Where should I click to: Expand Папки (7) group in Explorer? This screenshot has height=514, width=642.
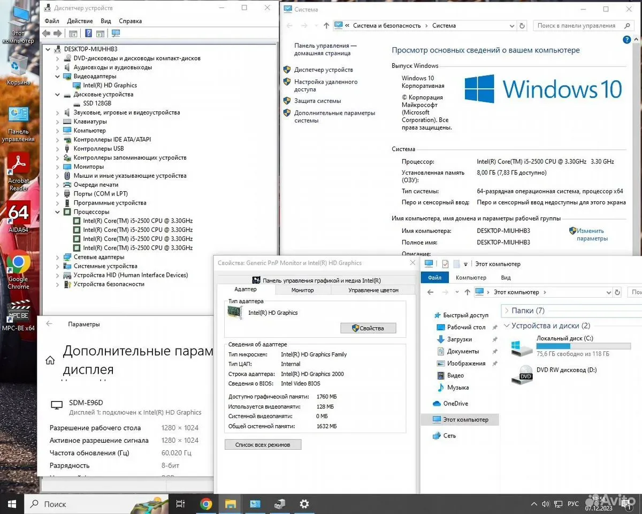click(506, 311)
